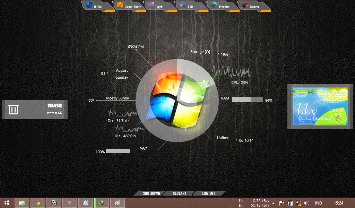Viewport: 355px width, 208px height.
Task: Click the "77°" temperature value
Action: tap(92, 101)
